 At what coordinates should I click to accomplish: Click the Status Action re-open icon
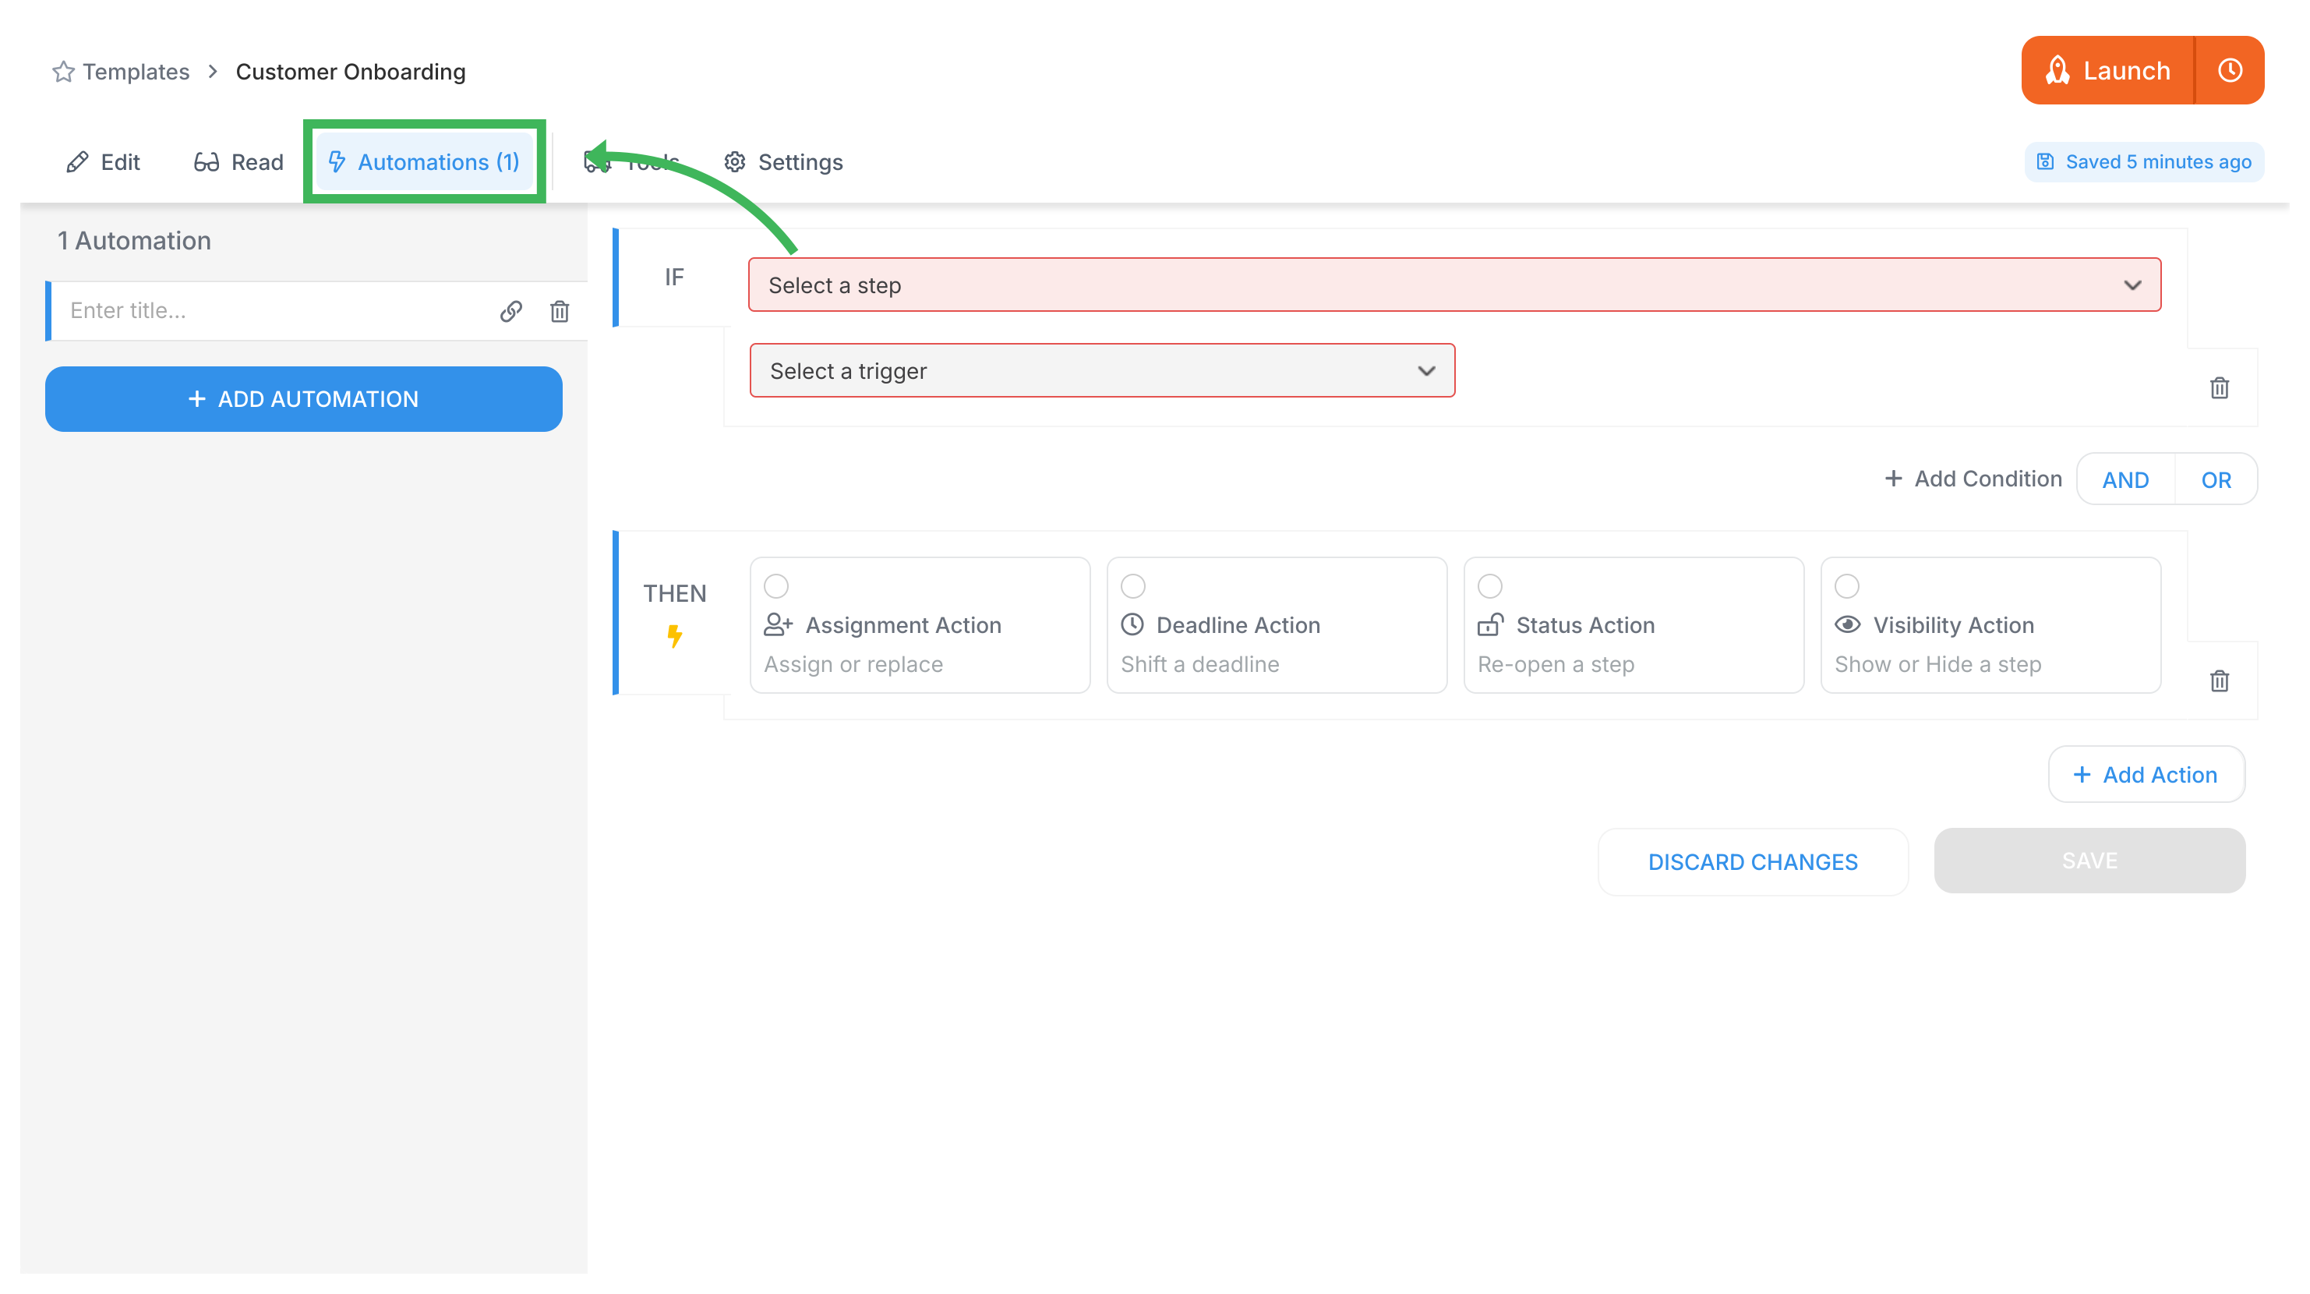(1492, 624)
